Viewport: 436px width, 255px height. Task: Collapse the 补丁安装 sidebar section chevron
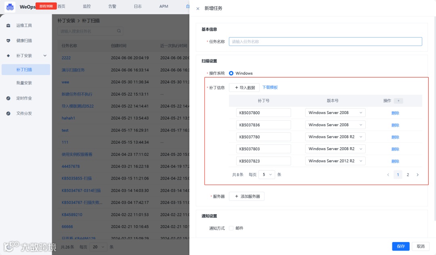click(x=45, y=56)
